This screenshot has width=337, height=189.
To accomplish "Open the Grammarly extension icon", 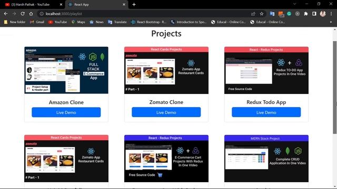I will (289, 14).
